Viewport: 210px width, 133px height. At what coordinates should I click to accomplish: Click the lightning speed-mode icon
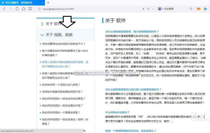pos(143,9)
